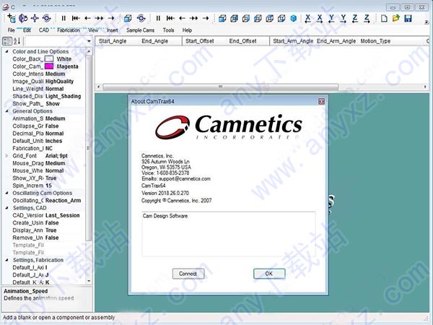
Task: Open the CAD menu
Action: 44,30
